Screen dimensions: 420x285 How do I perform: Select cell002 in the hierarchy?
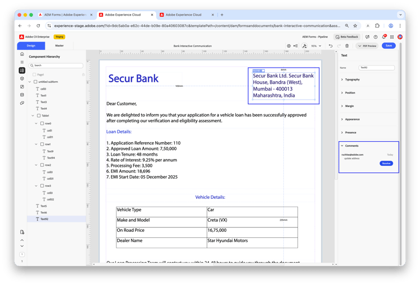pyautogui.click(x=50, y=199)
